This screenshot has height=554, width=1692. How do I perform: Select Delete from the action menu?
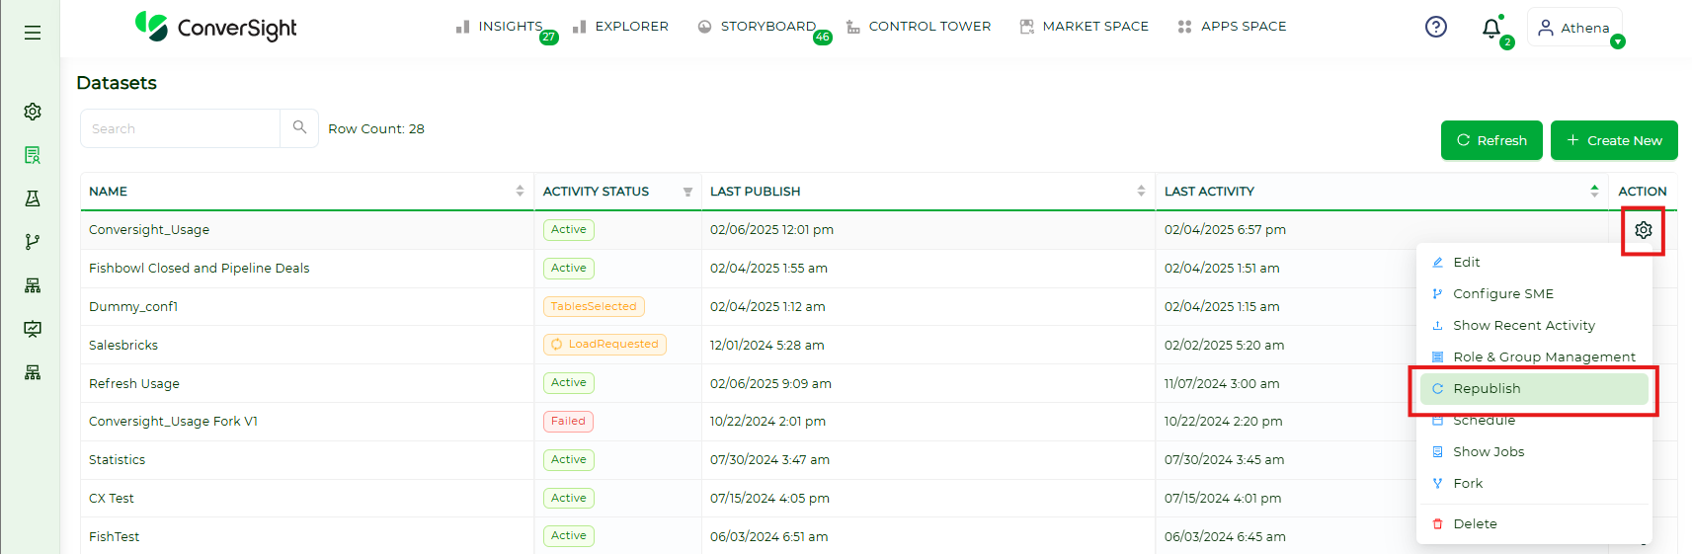click(x=1475, y=524)
